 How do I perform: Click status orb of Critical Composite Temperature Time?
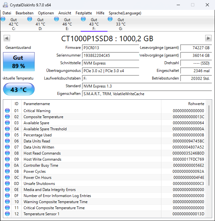coord(7,208)
